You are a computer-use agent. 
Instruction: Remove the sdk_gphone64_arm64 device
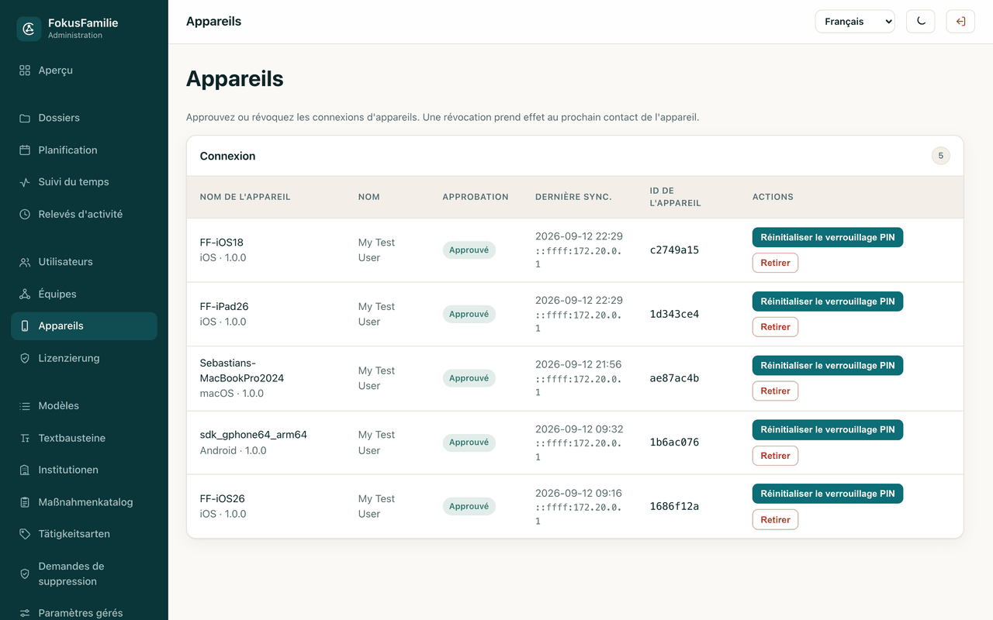(x=775, y=456)
